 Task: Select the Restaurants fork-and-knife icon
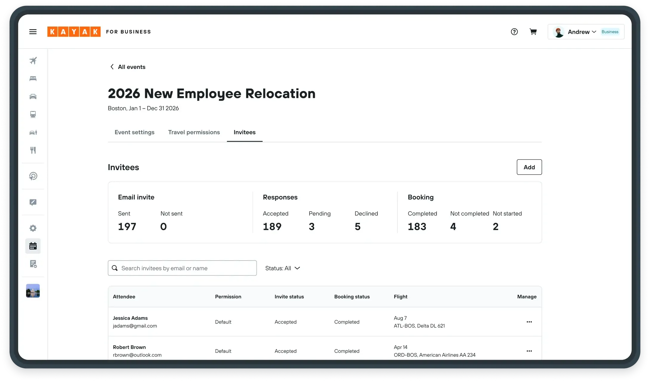click(33, 150)
